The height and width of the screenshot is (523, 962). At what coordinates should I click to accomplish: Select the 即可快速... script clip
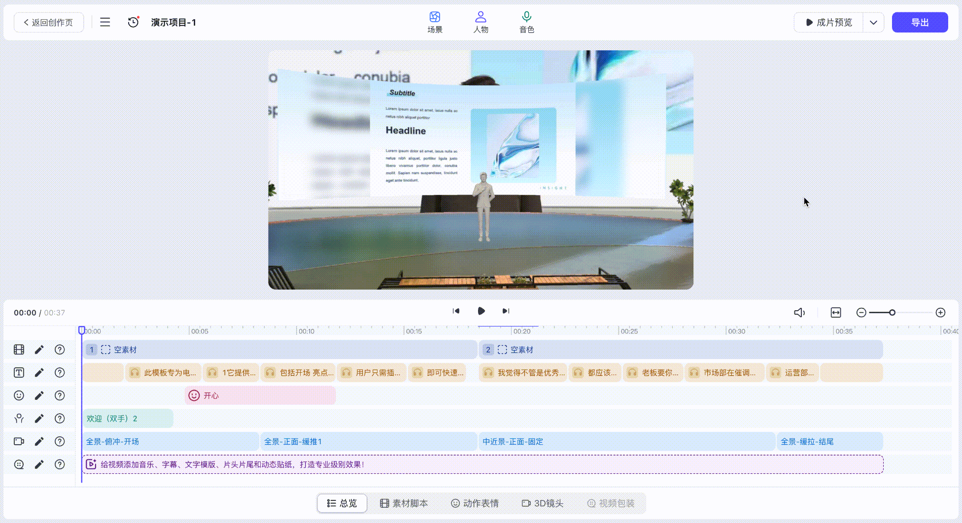(437, 373)
